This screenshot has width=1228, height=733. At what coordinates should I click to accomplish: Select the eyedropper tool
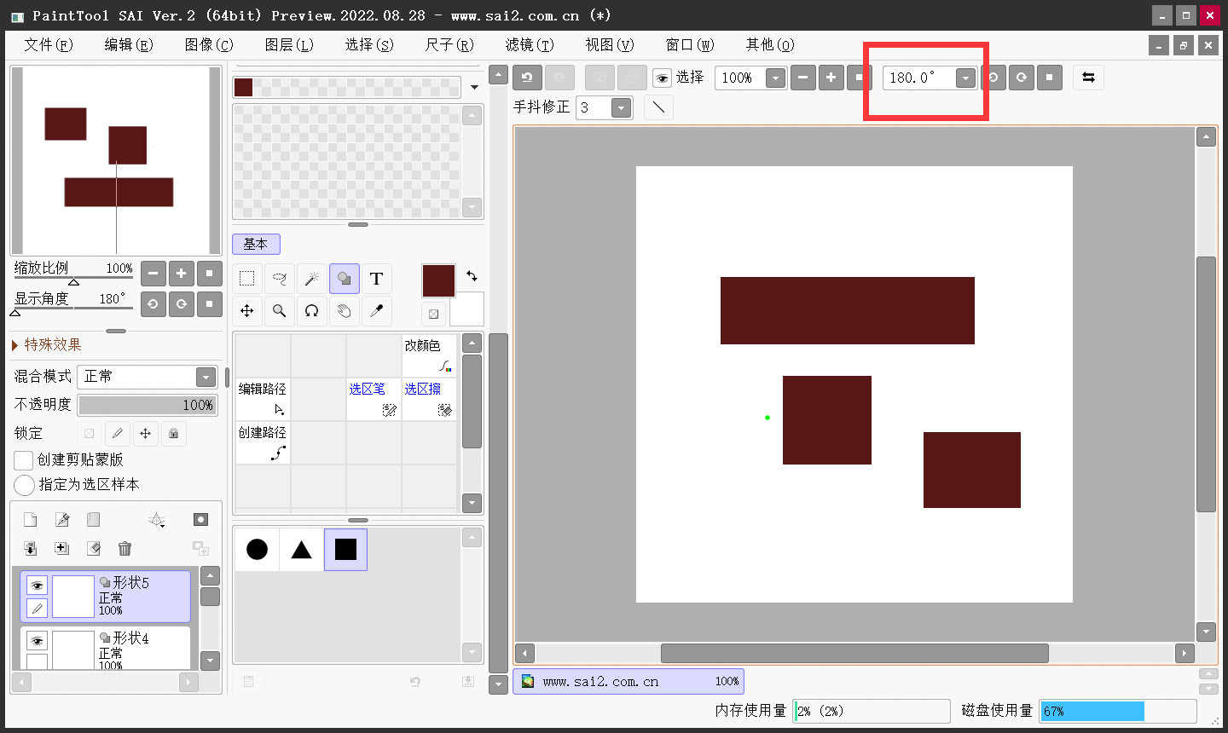(x=376, y=311)
